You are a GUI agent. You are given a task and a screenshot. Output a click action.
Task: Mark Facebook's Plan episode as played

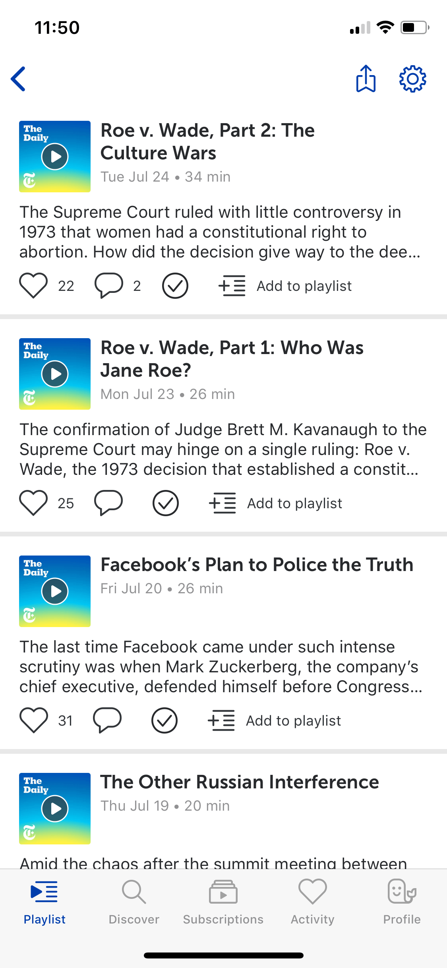pyautogui.click(x=164, y=720)
